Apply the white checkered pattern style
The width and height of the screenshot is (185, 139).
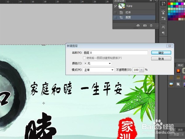point(178,84)
